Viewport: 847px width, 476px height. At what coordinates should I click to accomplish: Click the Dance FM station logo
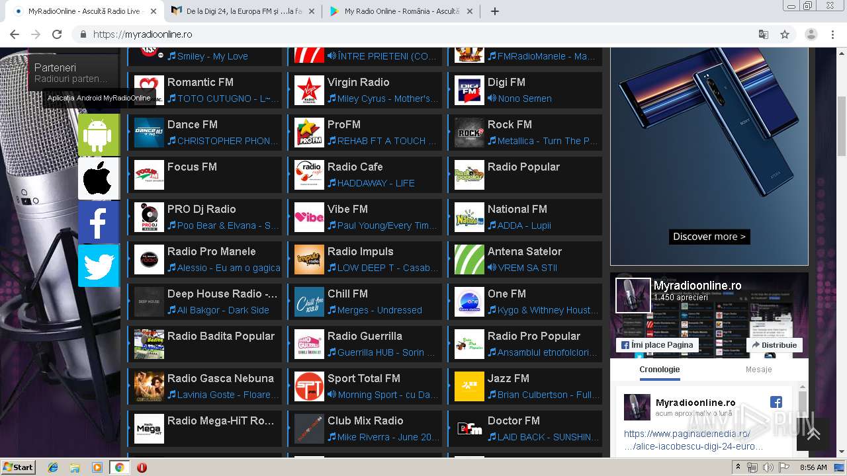[x=149, y=132]
